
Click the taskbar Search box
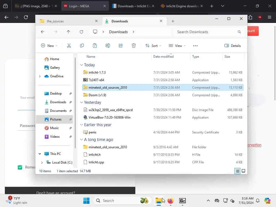tap(123, 201)
